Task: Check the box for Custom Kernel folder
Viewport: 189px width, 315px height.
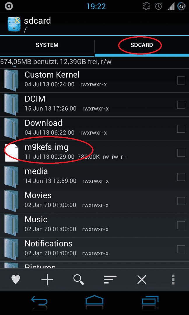Action: (x=181, y=80)
